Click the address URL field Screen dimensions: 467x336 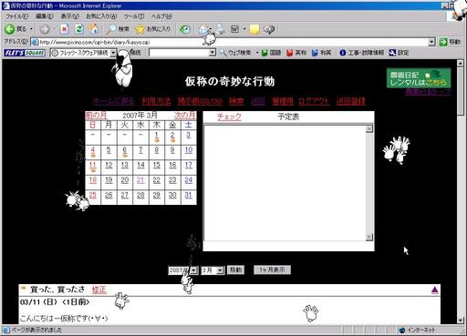click(x=230, y=42)
